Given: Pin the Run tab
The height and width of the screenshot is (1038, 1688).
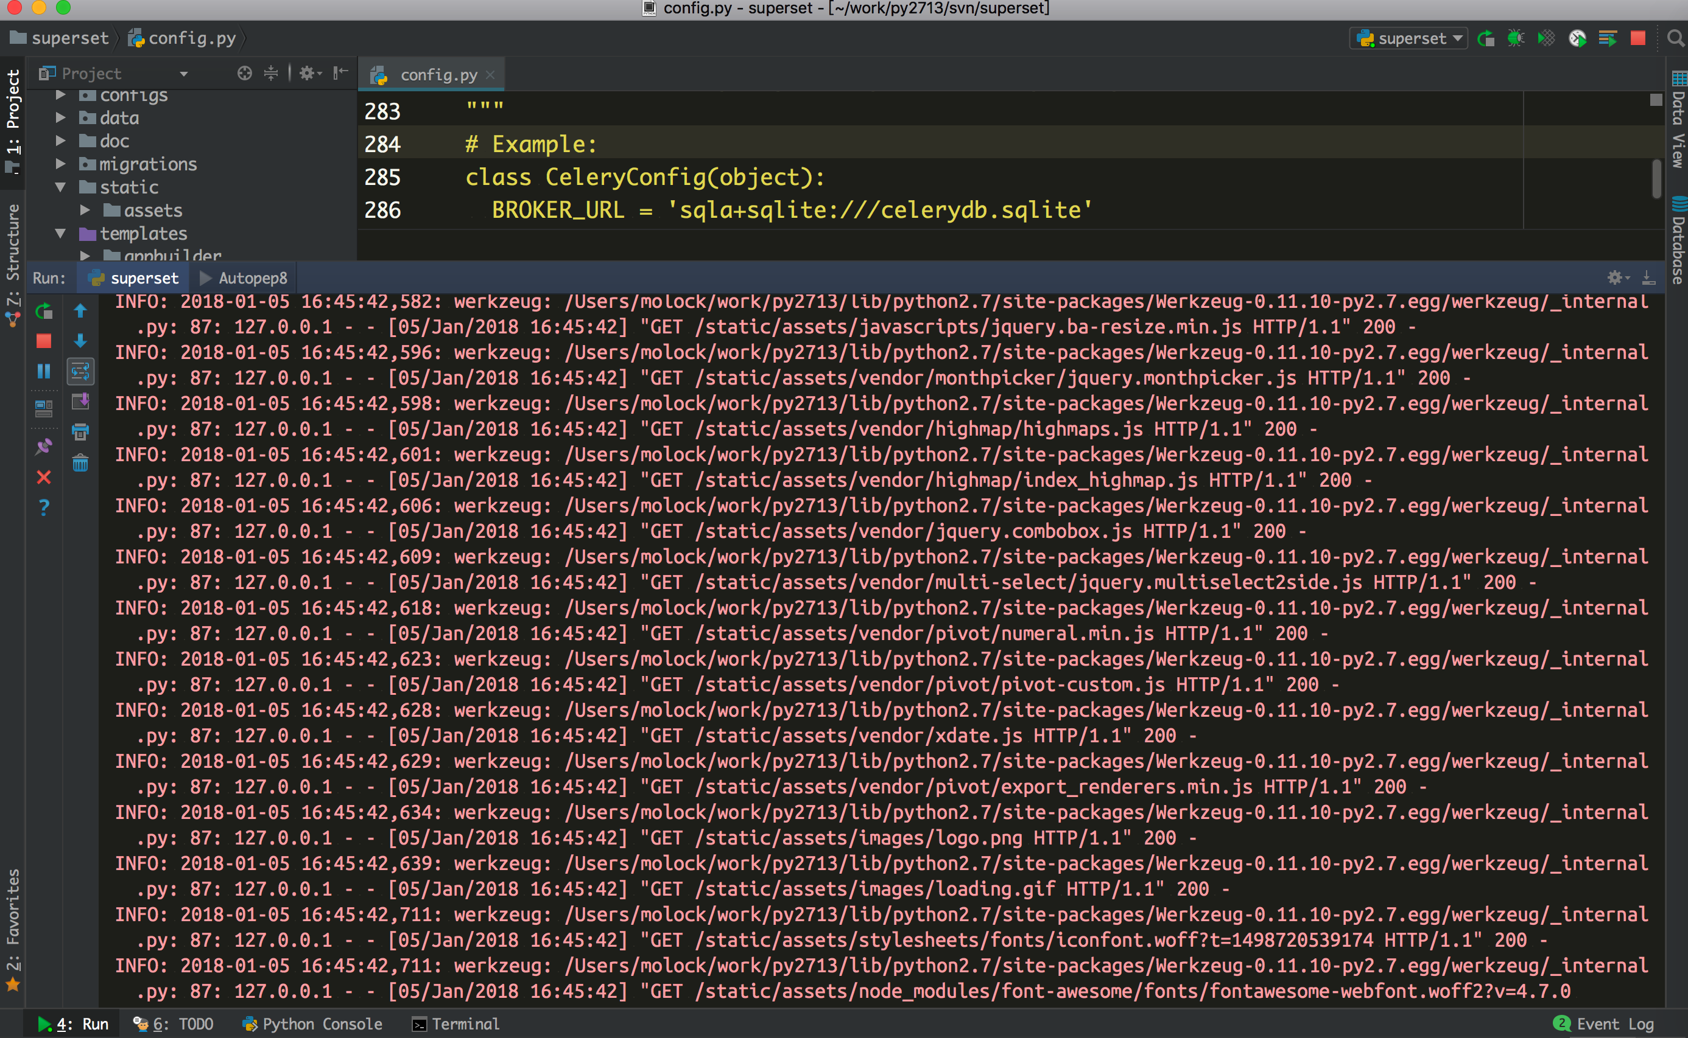Looking at the screenshot, I should (x=43, y=447).
